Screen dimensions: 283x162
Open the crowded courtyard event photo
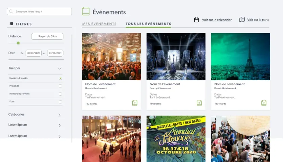pyautogui.click(x=111, y=57)
